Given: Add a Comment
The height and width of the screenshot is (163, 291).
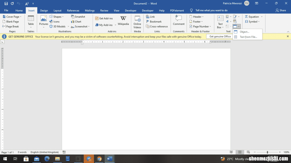Looking at the screenshot, I should 178,20.
